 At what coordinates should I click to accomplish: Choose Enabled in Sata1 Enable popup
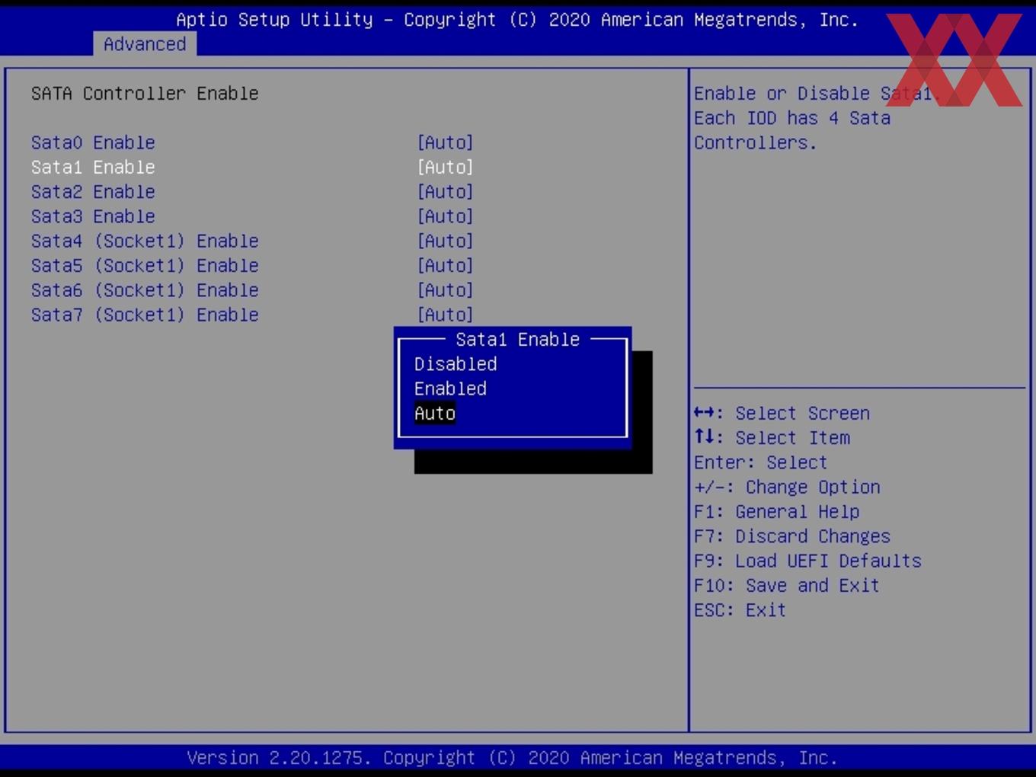(450, 388)
